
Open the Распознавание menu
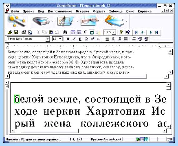click(60, 11)
